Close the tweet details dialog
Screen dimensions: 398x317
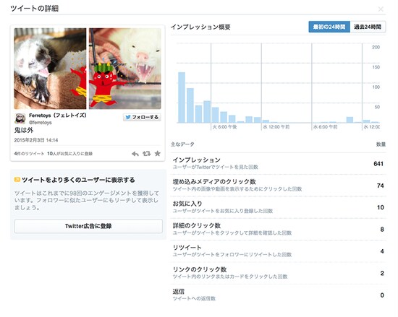(381, 9)
